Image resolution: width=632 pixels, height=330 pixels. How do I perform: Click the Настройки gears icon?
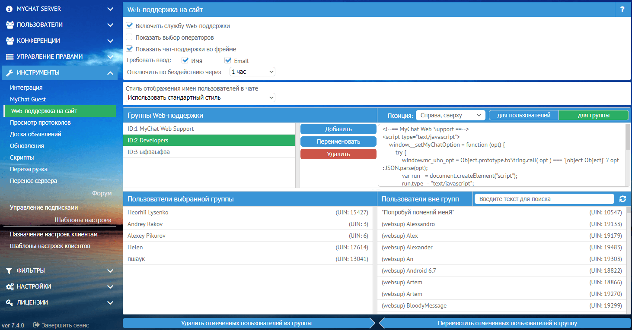10,287
